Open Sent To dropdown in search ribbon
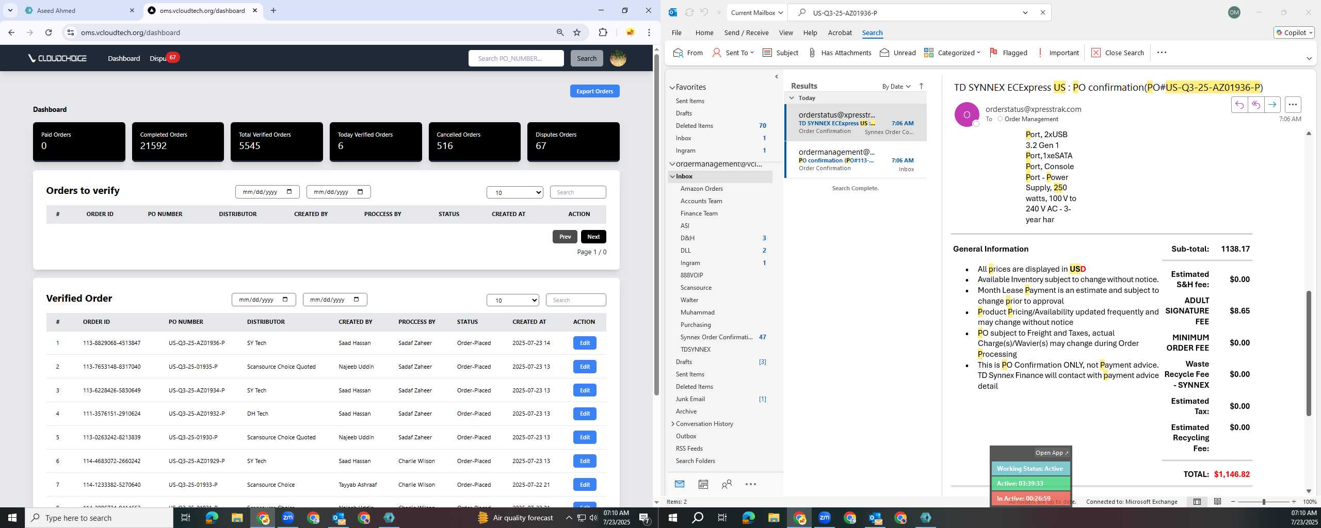This screenshot has width=1321, height=528. coord(733,53)
